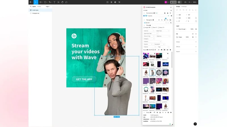
Task: Click the user avatar in toolbar
Action: (166, 2)
